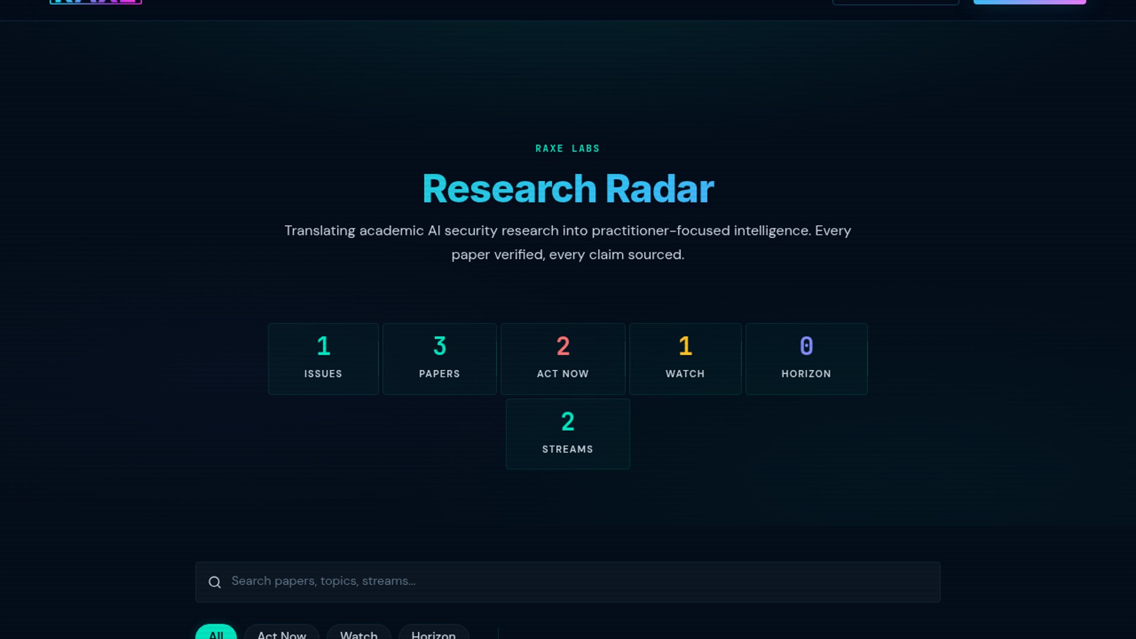Click the purple zero count number
The height and width of the screenshot is (639, 1136).
tap(806, 346)
